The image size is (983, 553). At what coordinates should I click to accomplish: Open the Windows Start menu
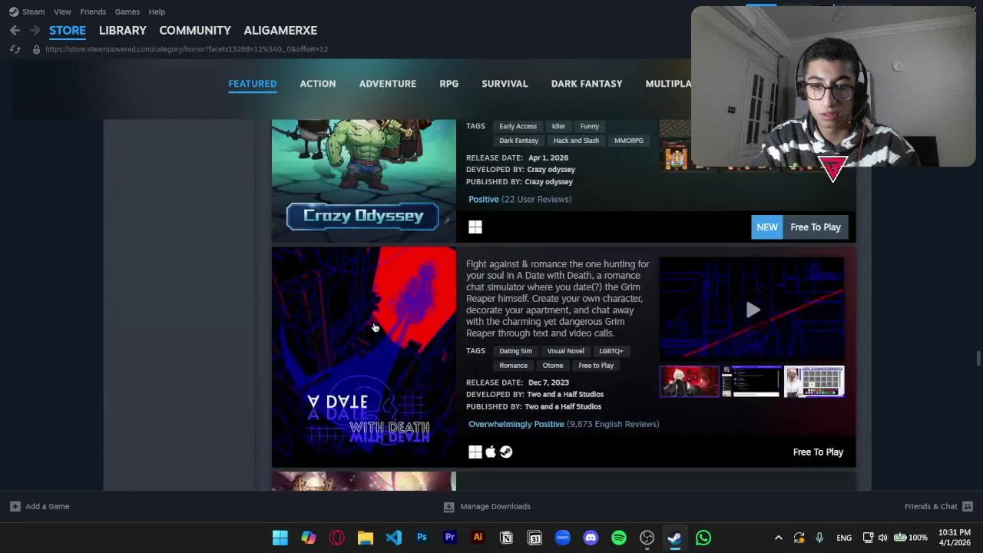(x=280, y=538)
